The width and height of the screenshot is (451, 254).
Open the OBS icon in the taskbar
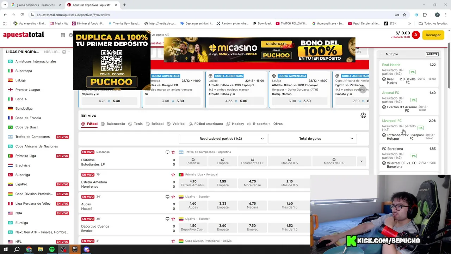[x=63, y=249]
